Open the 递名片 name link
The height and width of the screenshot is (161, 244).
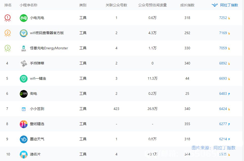coord(35,154)
